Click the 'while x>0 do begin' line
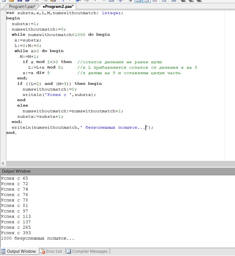This screenshot has width=235, height=256. tap(39, 51)
